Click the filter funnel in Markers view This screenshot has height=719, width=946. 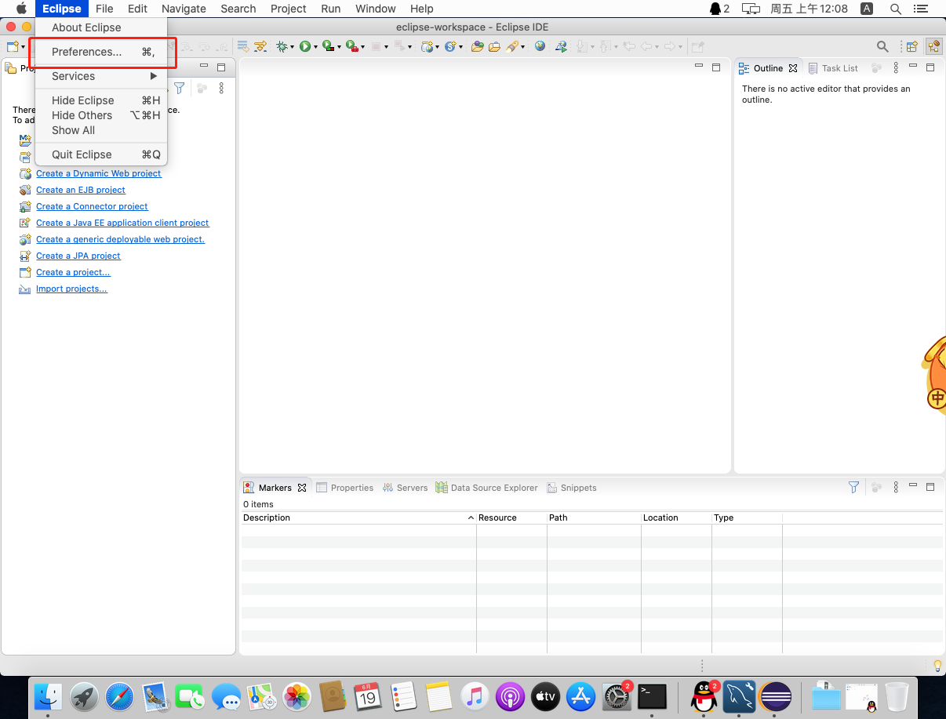coord(853,487)
